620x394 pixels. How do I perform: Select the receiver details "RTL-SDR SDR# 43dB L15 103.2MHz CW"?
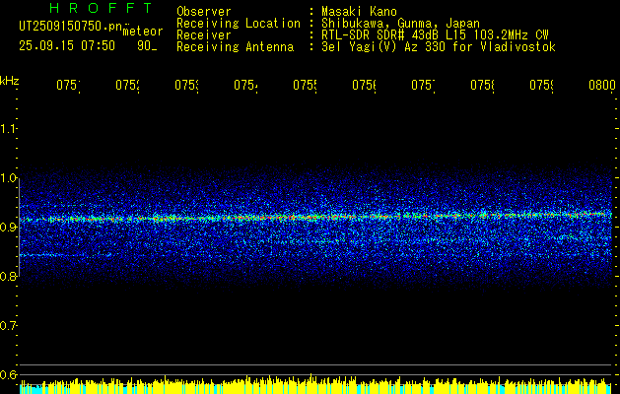click(x=435, y=35)
